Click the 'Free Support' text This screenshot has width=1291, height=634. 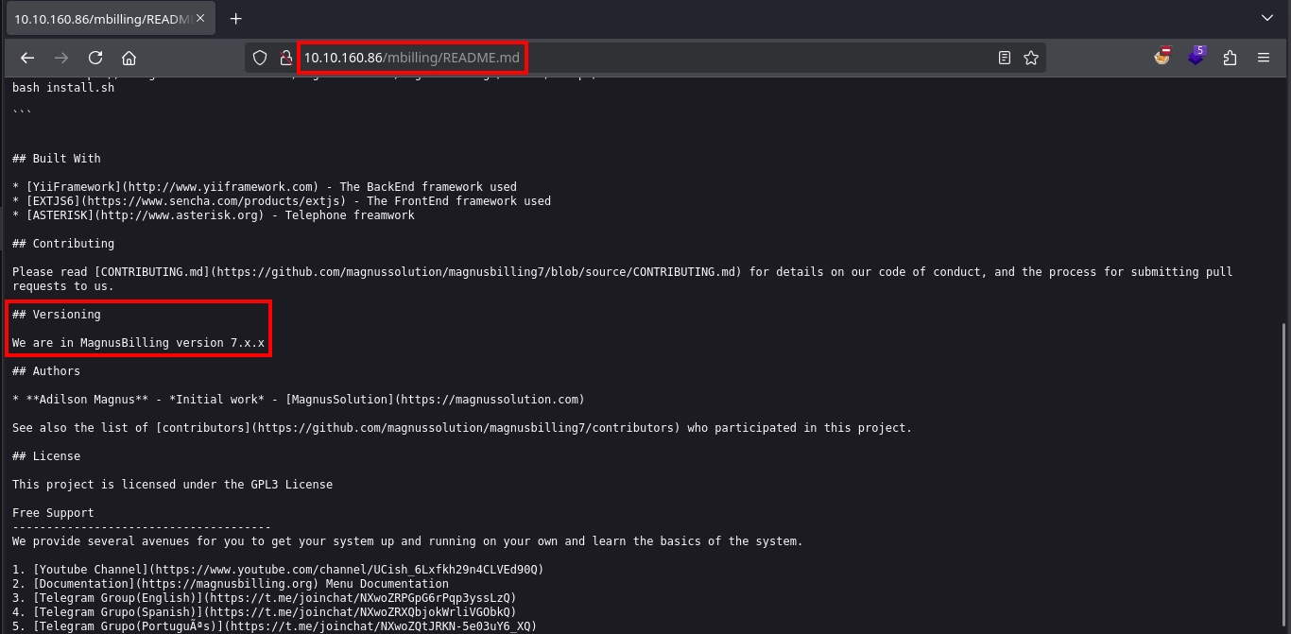click(53, 513)
